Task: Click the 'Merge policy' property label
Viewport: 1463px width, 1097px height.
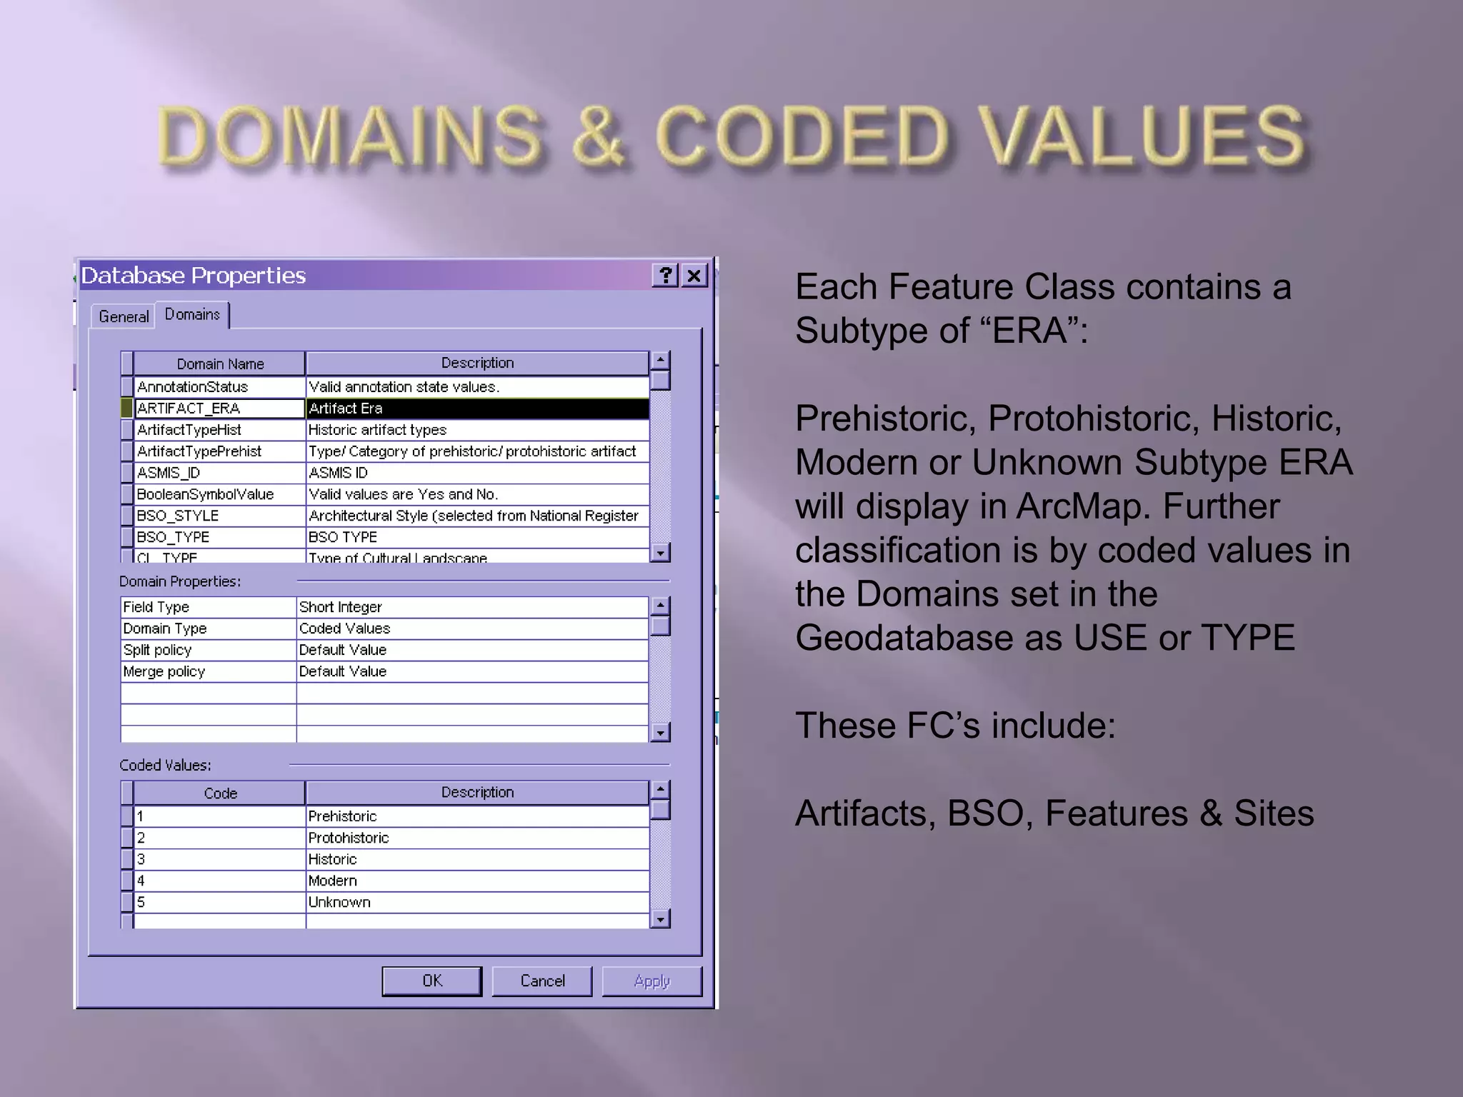Action: tap(209, 671)
